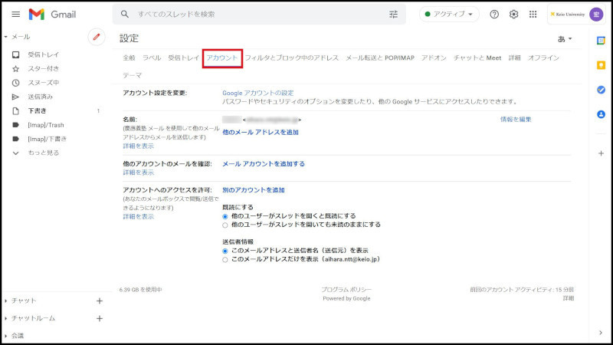Image resolution: width=613 pixels, height=345 pixels.
Task: Open the search options filter icon
Action: coord(394,15)
